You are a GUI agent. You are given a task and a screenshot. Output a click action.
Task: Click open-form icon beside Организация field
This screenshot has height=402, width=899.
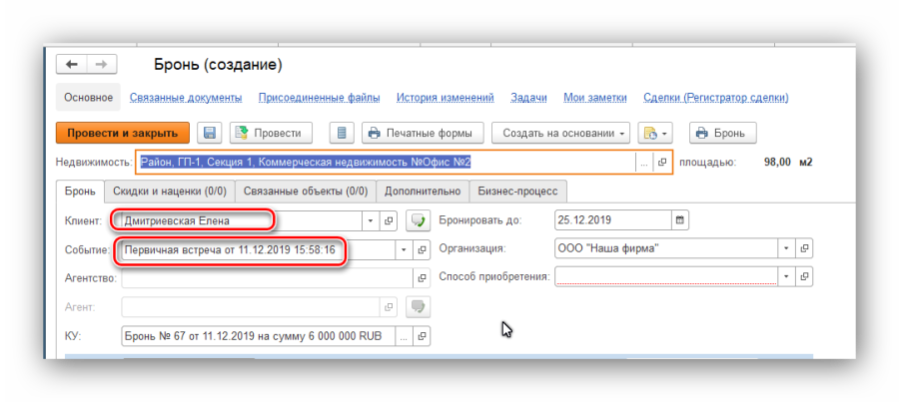pos(805,248)
